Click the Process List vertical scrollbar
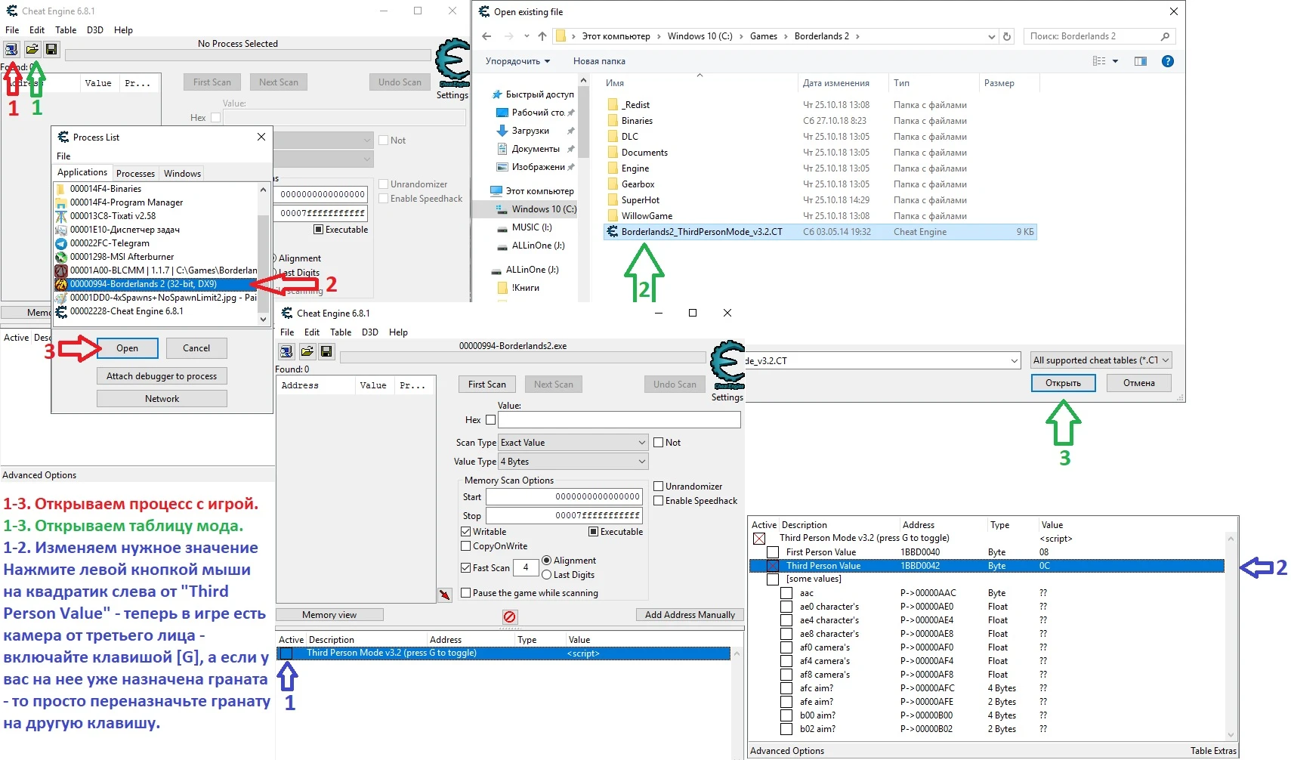Viewport: 1291px width, 760px height. click(263, 254)
